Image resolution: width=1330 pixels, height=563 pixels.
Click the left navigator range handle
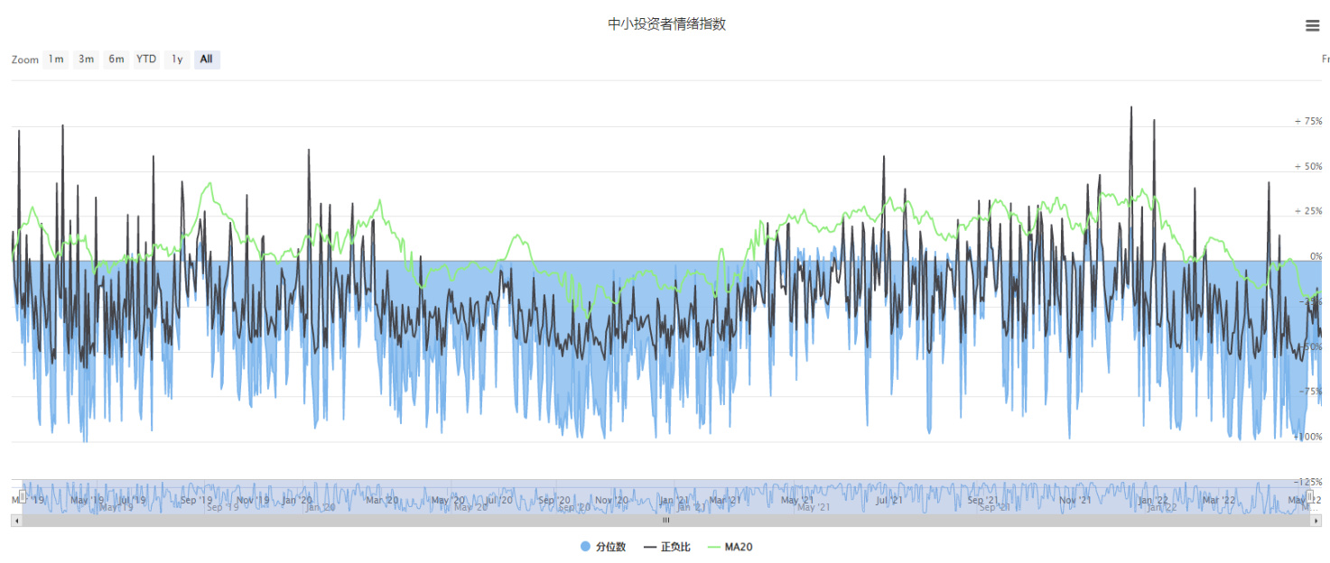click(23, 496)
